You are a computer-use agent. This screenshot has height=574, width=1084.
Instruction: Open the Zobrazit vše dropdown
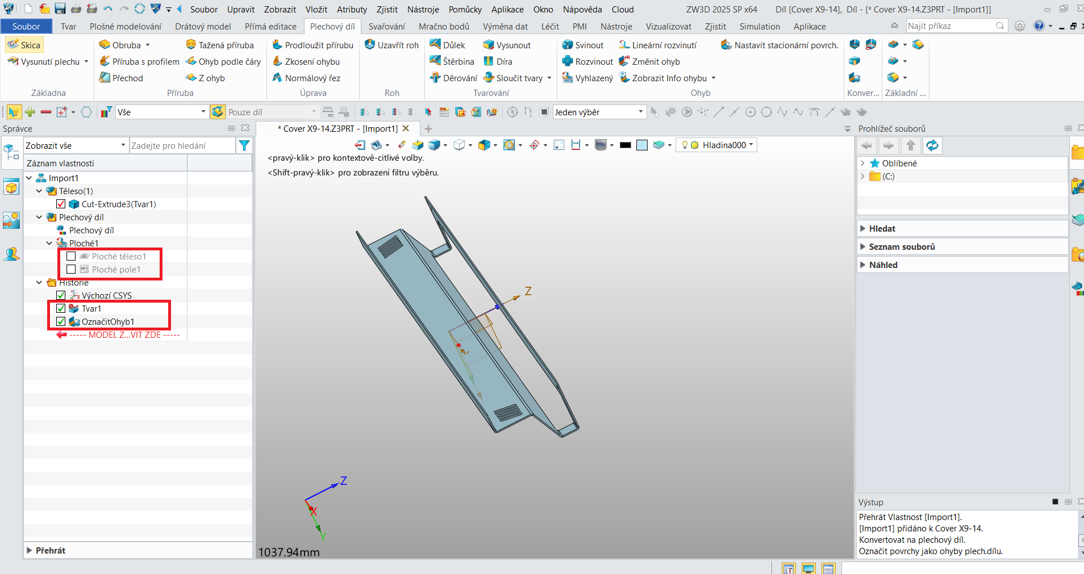pos(76,146)
